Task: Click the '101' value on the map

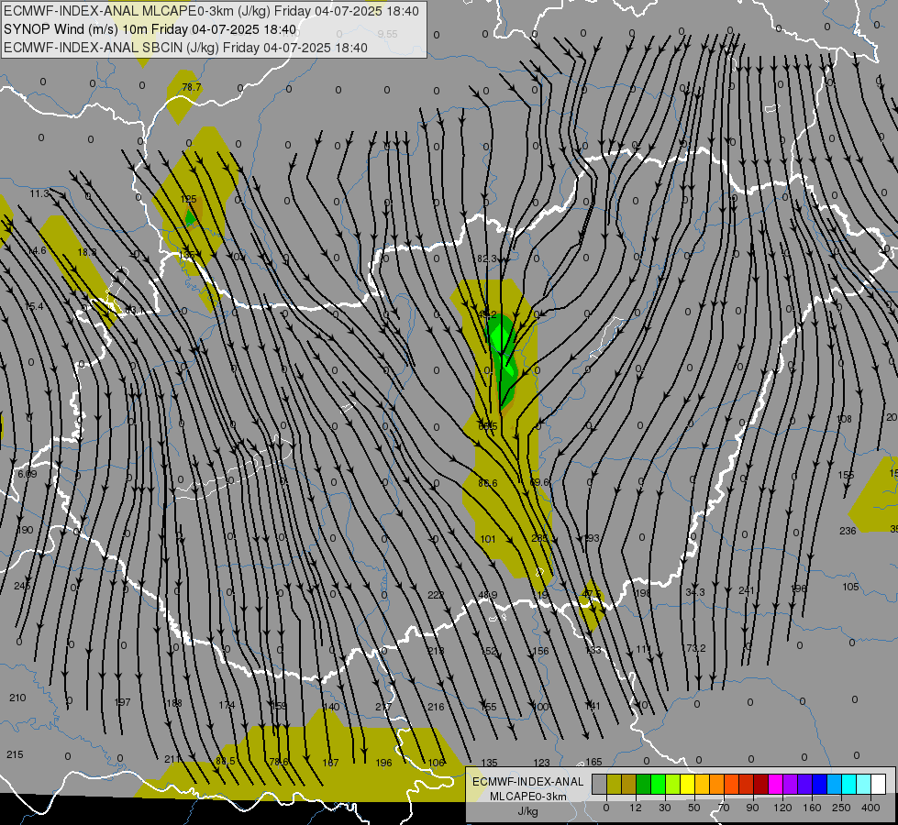Action: [487, 539]
